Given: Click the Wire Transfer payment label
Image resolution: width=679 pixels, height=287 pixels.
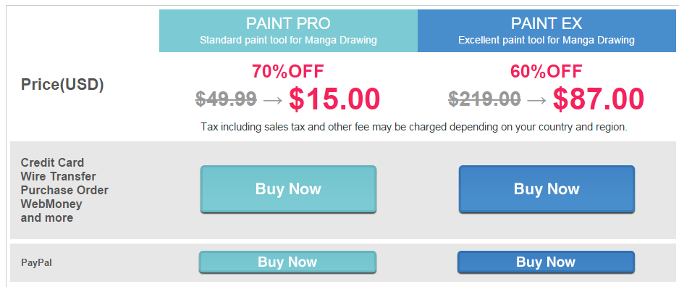Looking at the screenshot, I should (x=59, y=176).
